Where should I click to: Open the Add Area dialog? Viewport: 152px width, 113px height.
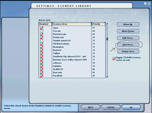(128, 45)
